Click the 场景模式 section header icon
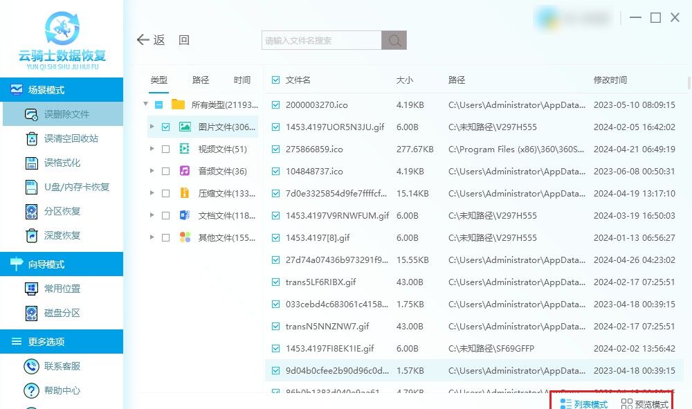The image size is (692, 409). [17, 89]
